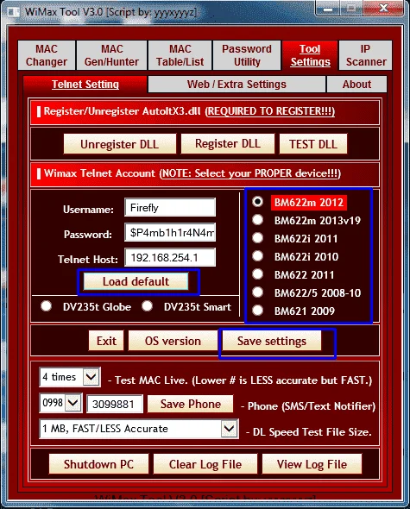This screenshot has width=410, height=509.
Task: Select BM622m 2012 radio option
Action: [x=257, y=202]
